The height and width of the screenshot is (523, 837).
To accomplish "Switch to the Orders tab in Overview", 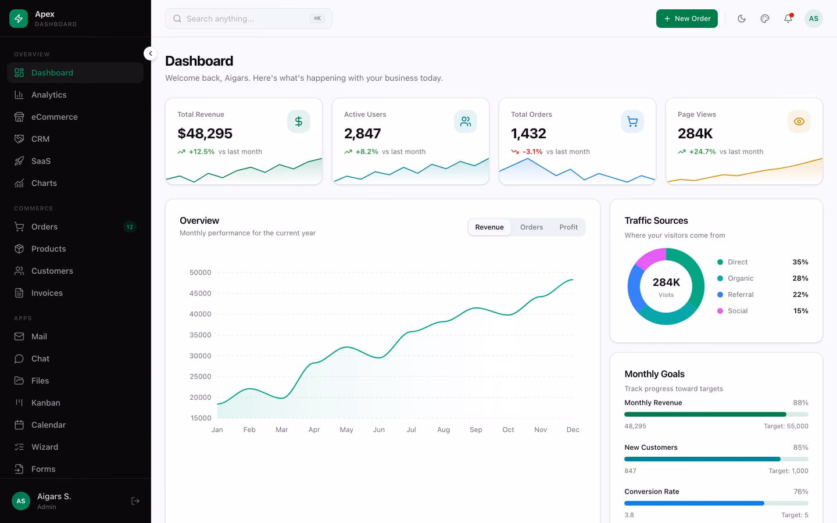I will [x=531, y=227].
